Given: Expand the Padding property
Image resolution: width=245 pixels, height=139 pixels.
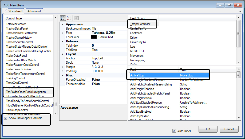Looking at the screenshot, I should pos(63,71).
